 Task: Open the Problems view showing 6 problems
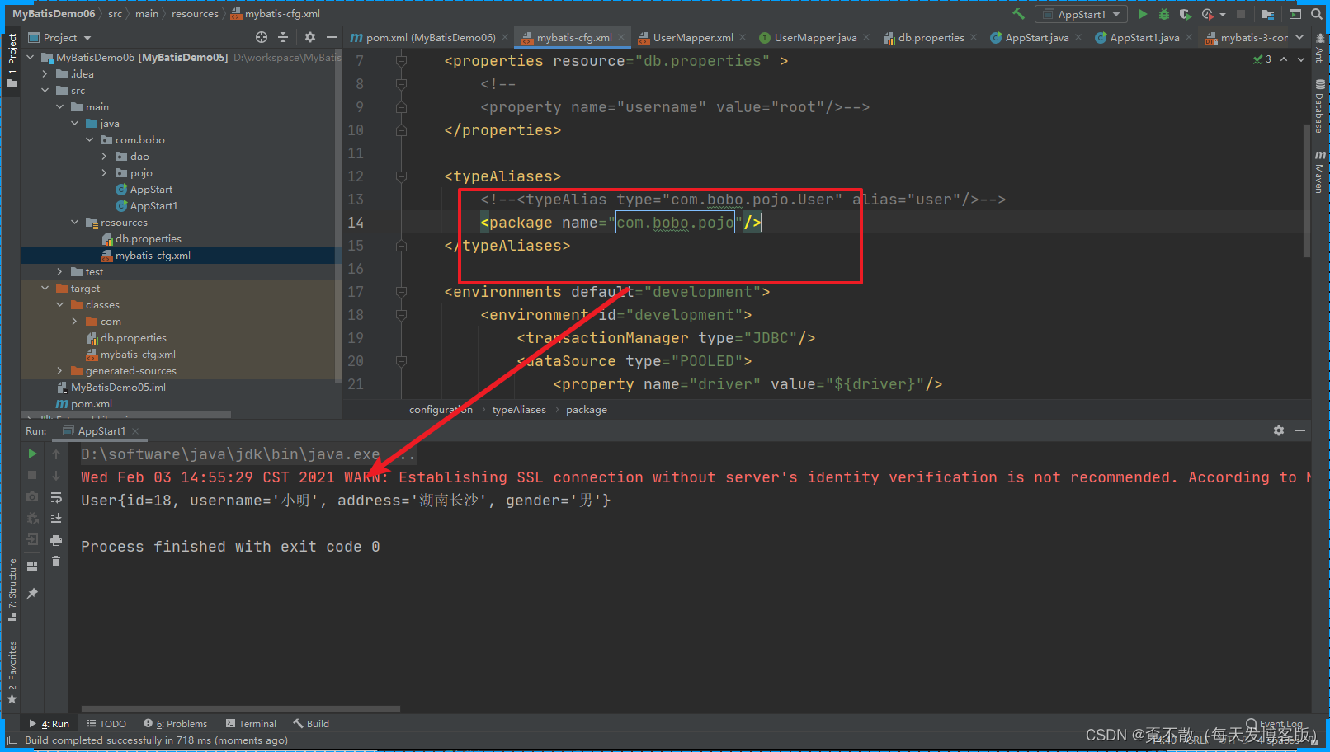[176, 723]
